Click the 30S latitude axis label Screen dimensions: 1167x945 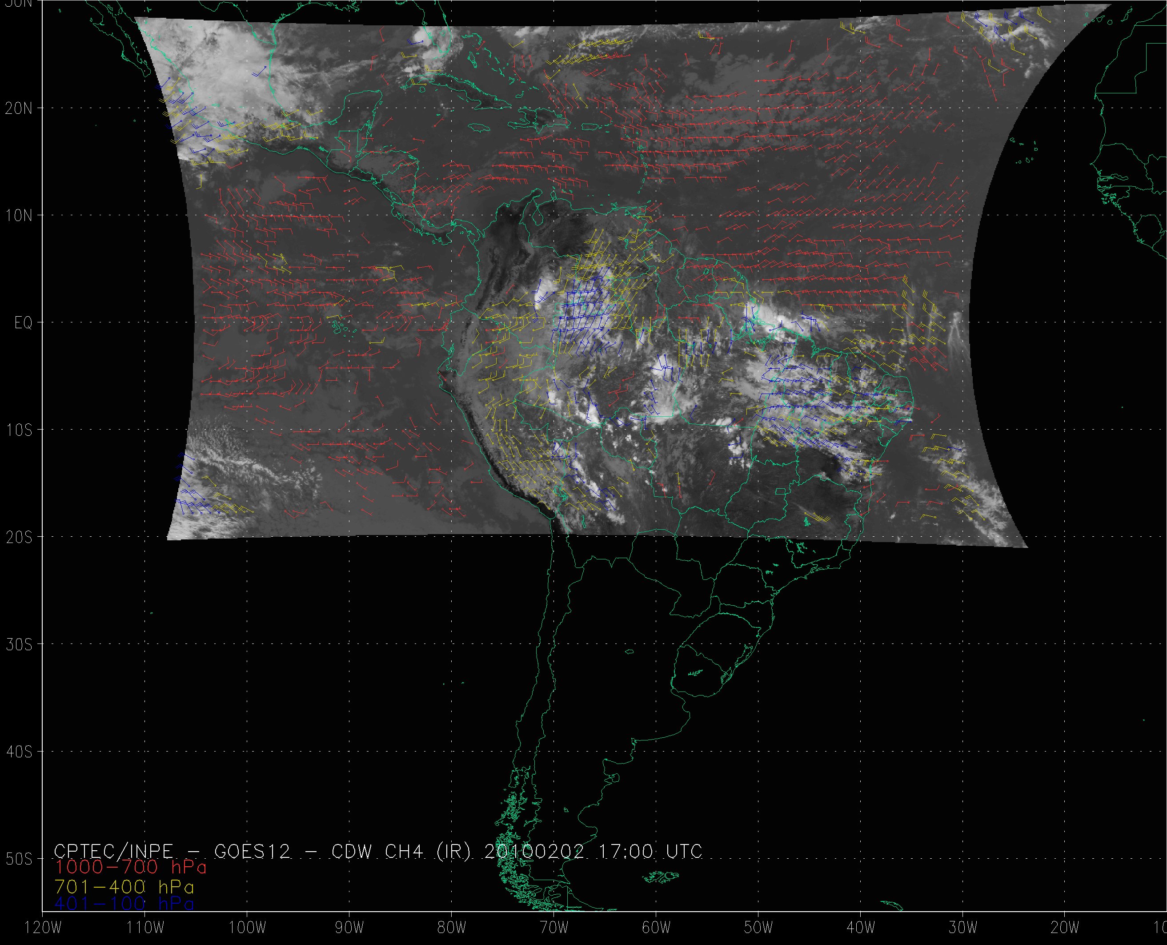pos(19,644)
